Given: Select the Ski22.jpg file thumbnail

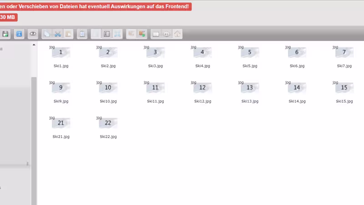Looking at the screenshot, I should pos(108,123).
